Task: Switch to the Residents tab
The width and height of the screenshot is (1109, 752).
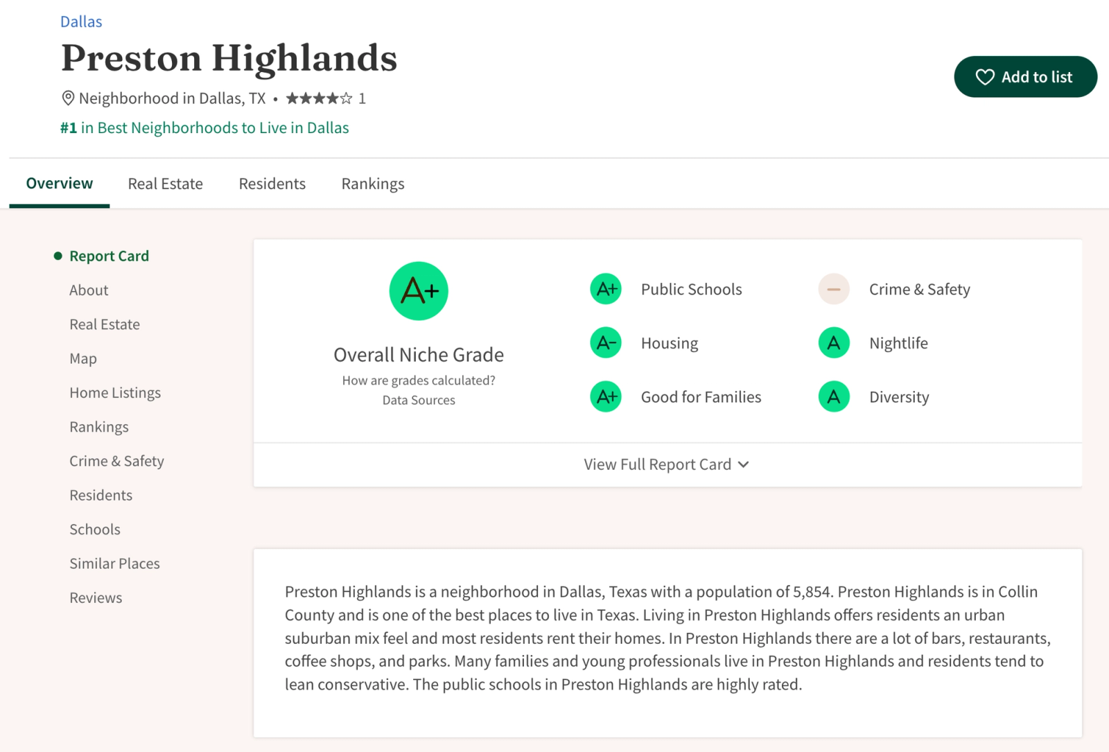Action: pos(272,184)
